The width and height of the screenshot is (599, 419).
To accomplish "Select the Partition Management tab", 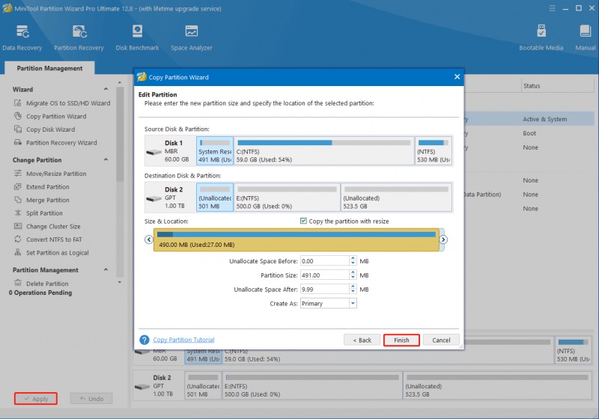I will (49, 68).
